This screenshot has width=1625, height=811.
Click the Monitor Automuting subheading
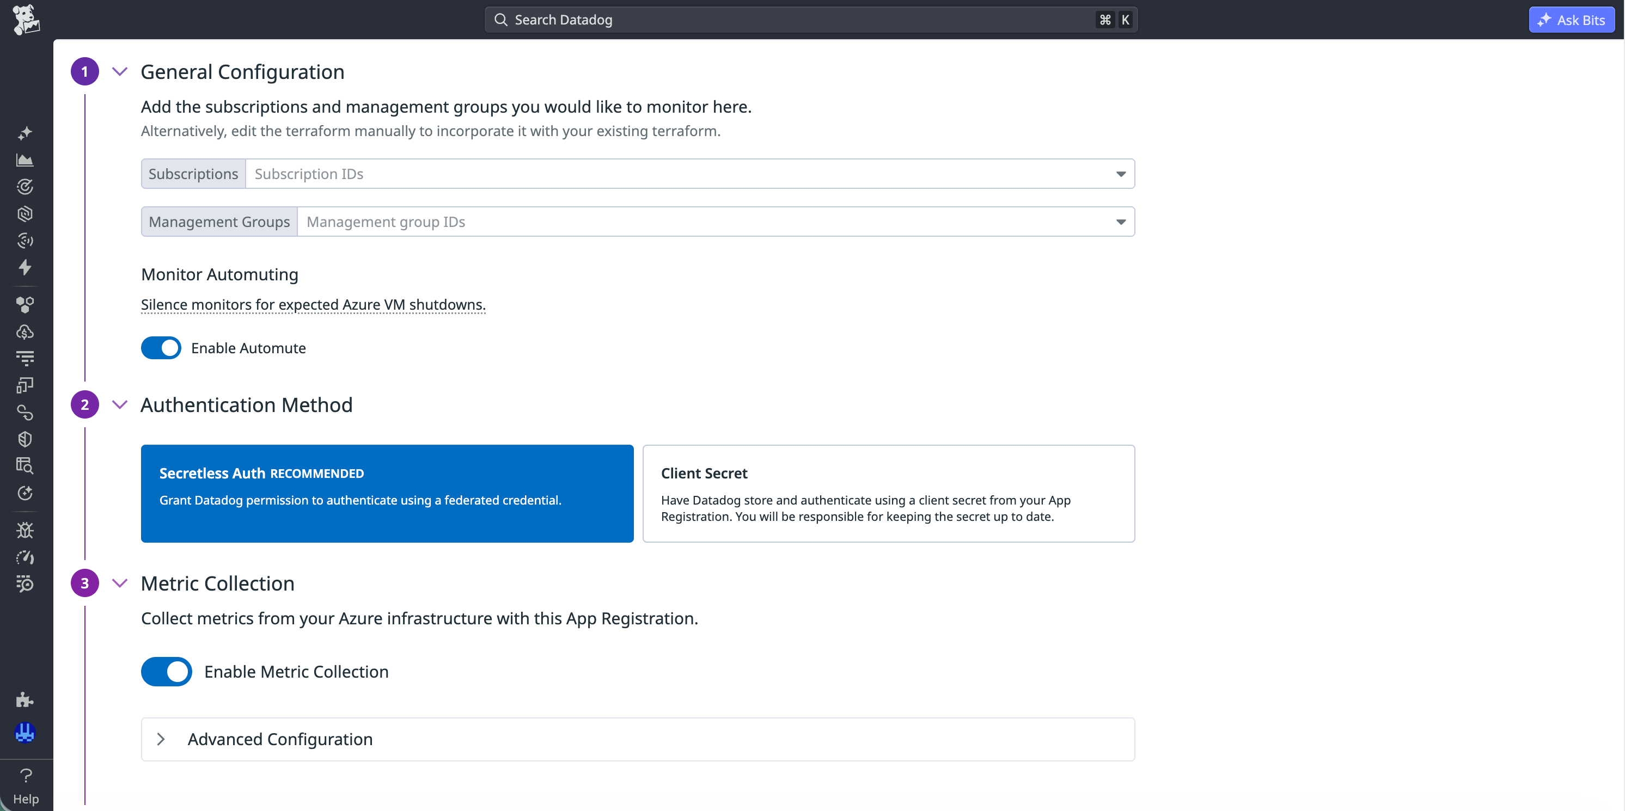tap(219, 274)
